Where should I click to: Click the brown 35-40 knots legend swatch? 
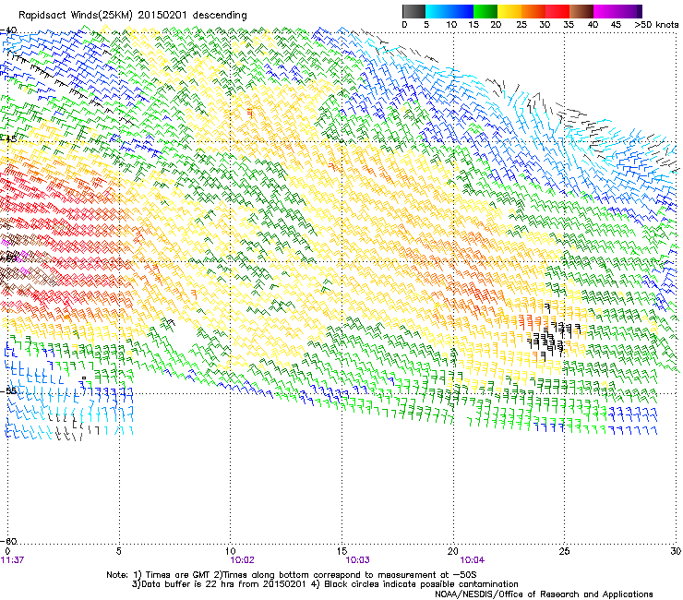click(581, 11)
